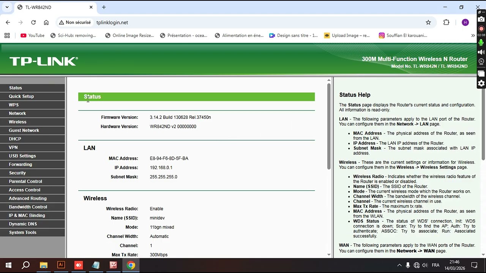The height and width of the screenshot is (273, 486).
Task: Open the network globe tray icon
Action: [x=417, y=265]
